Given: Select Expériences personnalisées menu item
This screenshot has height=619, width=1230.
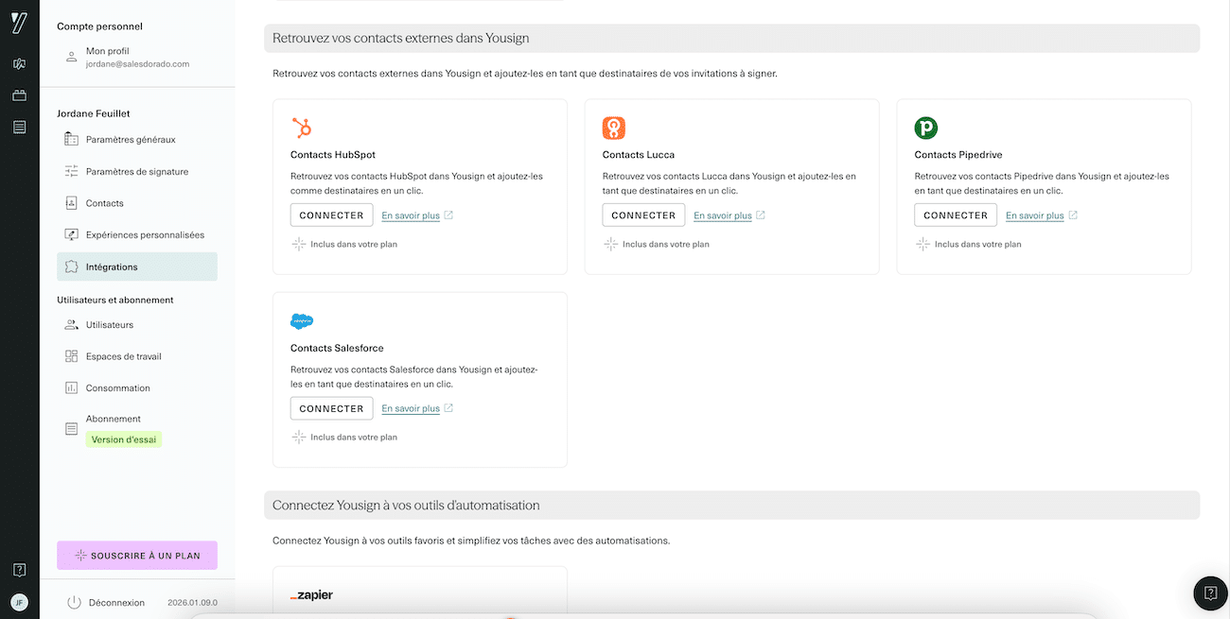Looking at the screenshot, I should [x=144, y=234].
